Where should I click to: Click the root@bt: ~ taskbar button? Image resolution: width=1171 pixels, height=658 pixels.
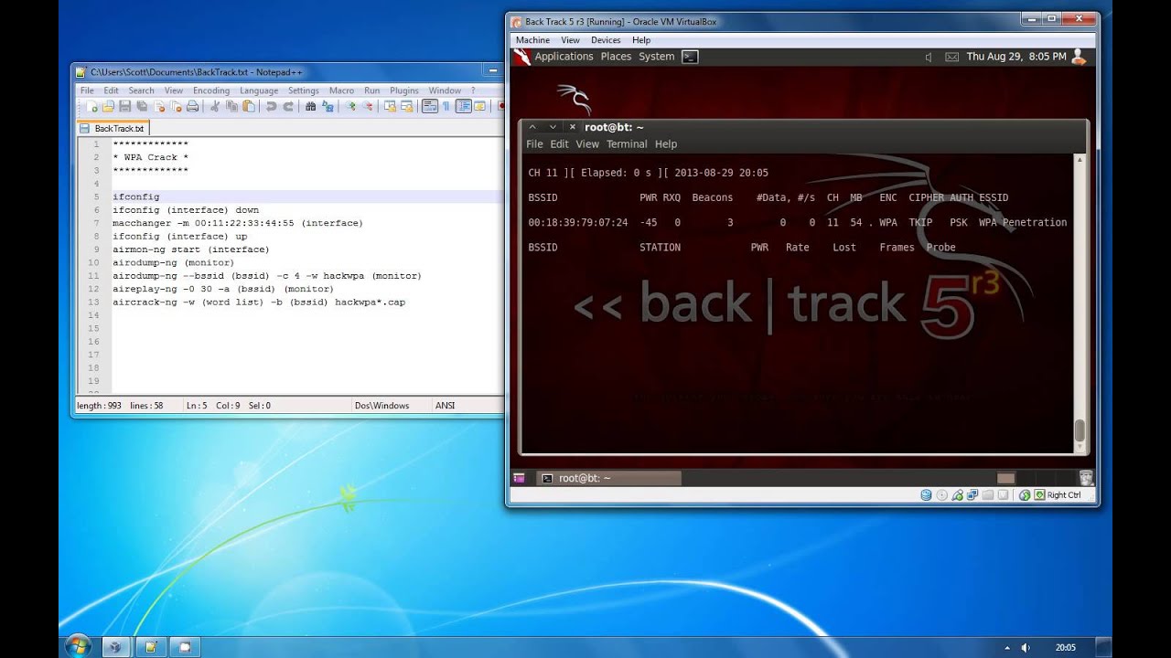607,478
